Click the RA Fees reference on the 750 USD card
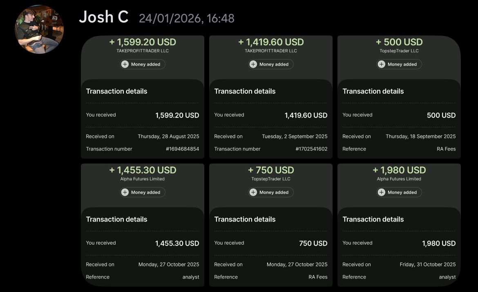The image size is (478, 292). (x=318, y=277)
